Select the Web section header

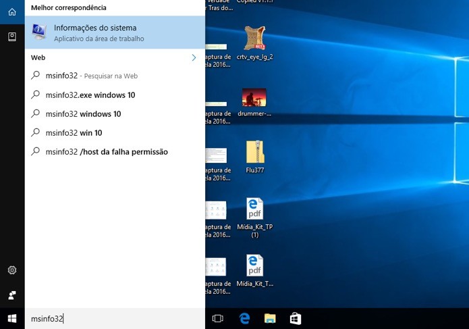[38, 57]
